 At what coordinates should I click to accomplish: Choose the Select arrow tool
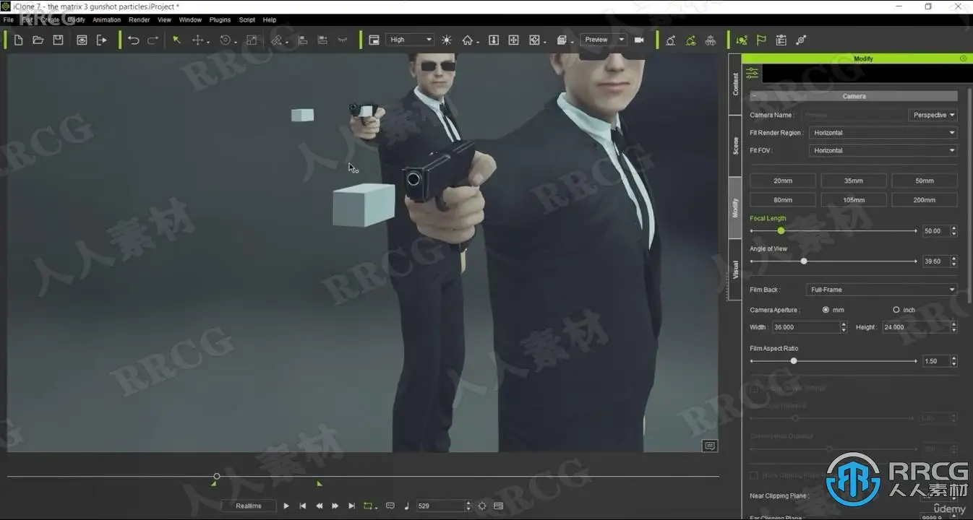(176, 40)
